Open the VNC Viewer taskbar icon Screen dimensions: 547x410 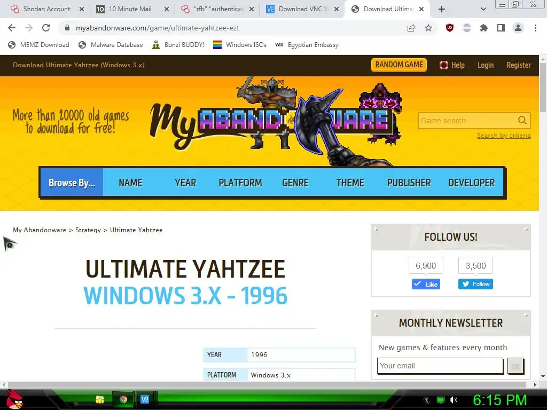[145, 399]
